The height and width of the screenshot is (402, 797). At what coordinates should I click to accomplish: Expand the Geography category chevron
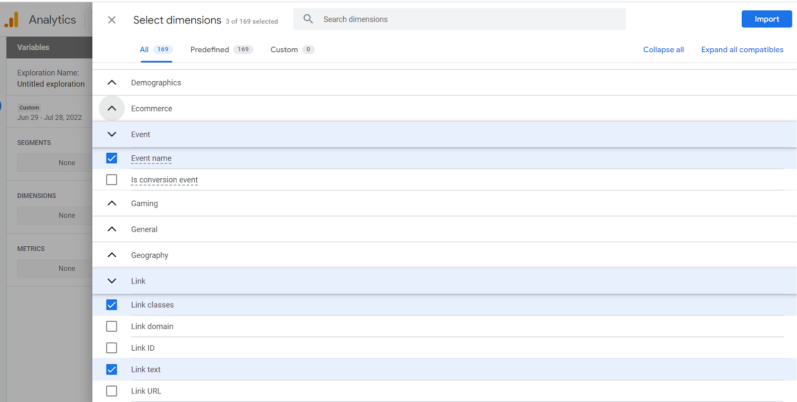112,255
